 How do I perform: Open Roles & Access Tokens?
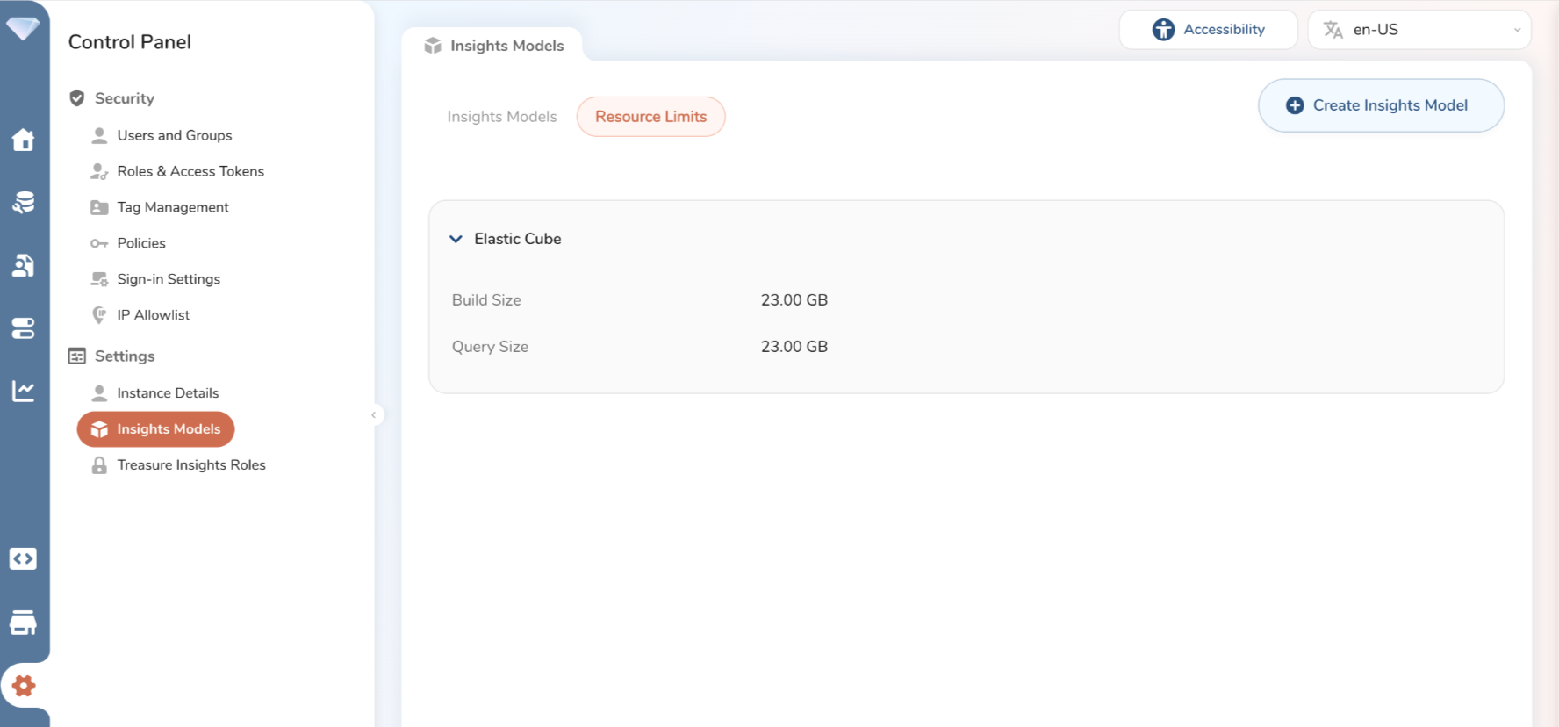coord(190,171)
